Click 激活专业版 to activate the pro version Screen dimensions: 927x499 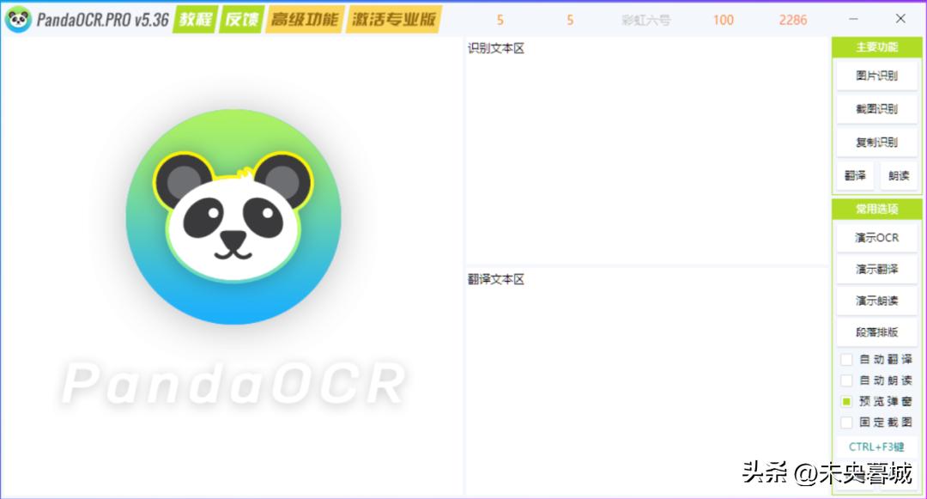click(x=394, y=17)
